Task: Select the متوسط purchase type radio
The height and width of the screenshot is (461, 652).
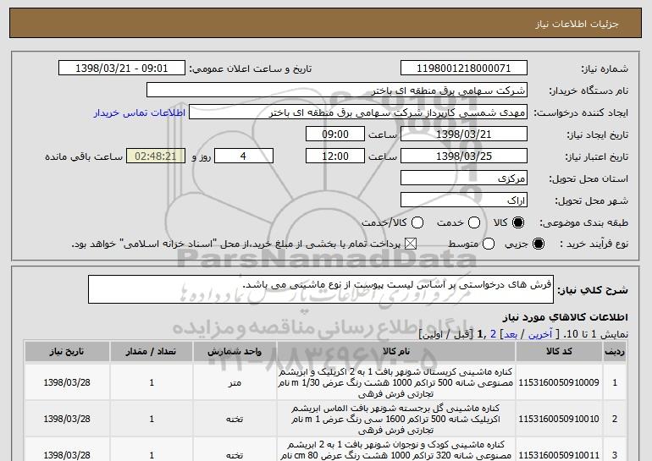Action: [489, 244]
